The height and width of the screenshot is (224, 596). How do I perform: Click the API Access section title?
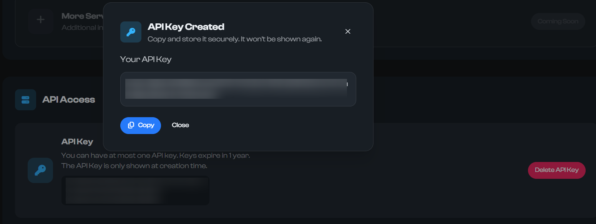point(69,100)
